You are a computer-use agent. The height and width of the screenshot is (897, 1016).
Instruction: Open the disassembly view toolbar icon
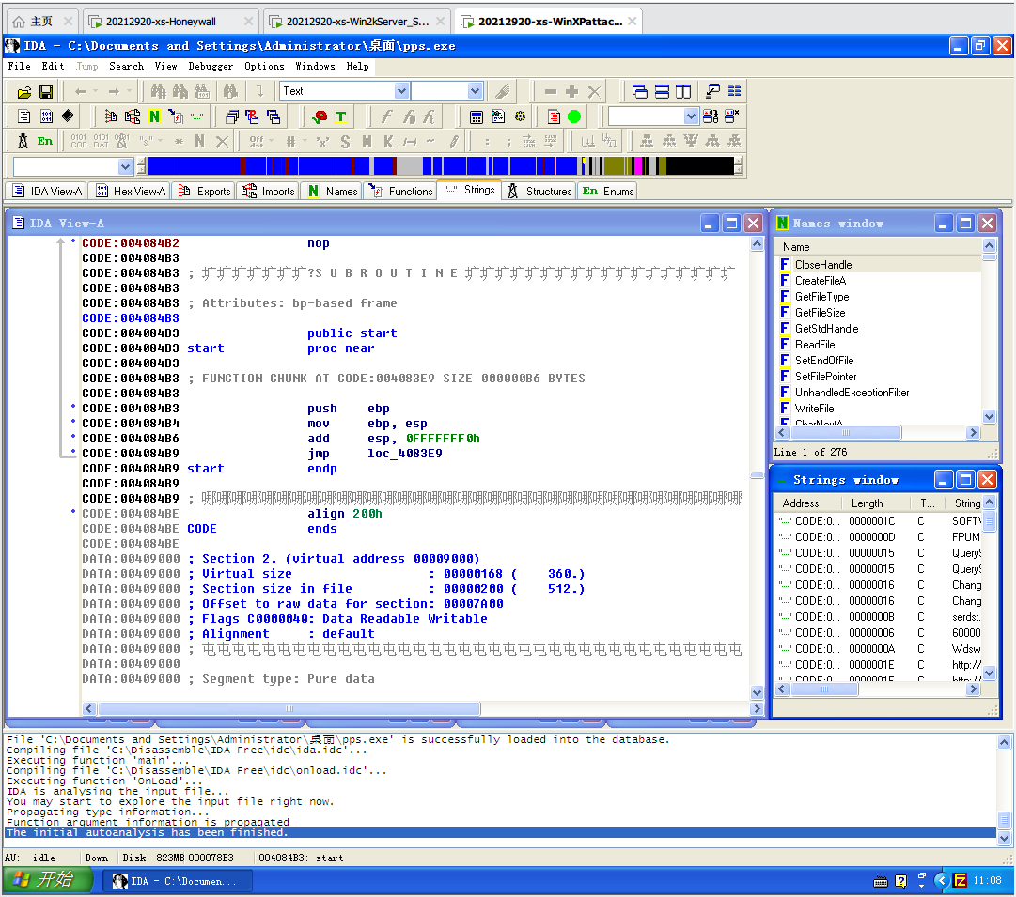click(24, 116)
